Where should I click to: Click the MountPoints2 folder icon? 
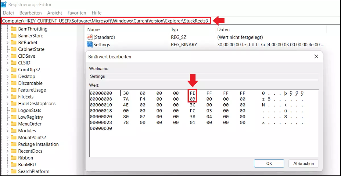14,138
